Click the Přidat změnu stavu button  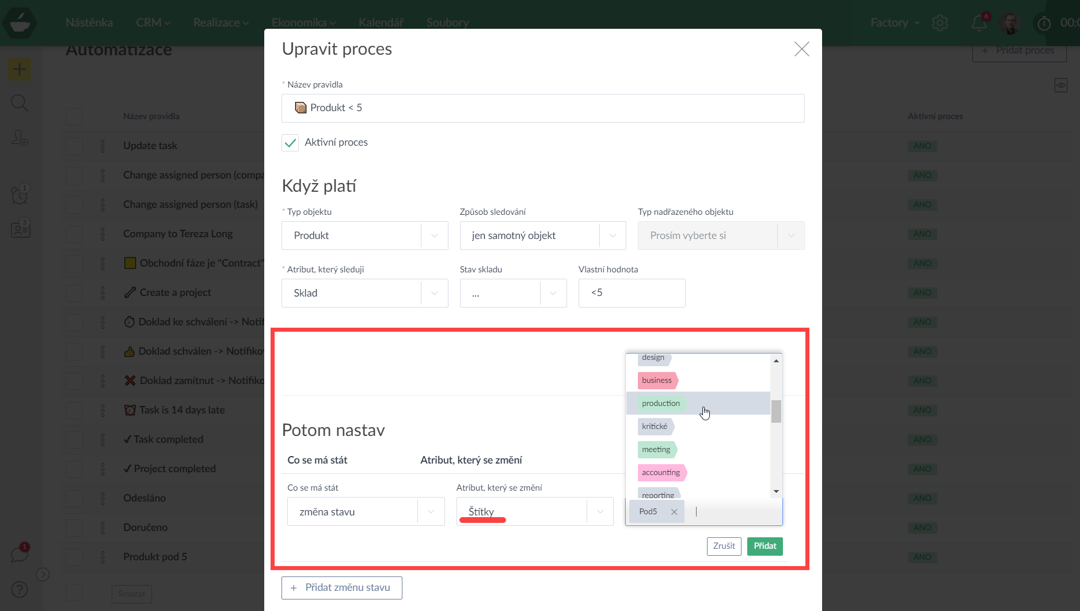coord(341,588)
